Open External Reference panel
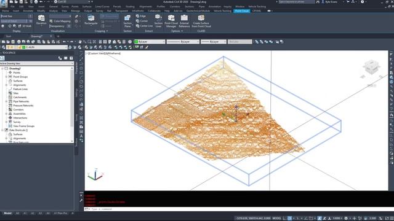This screenshot has height=221, width=394. pos(184,21)
